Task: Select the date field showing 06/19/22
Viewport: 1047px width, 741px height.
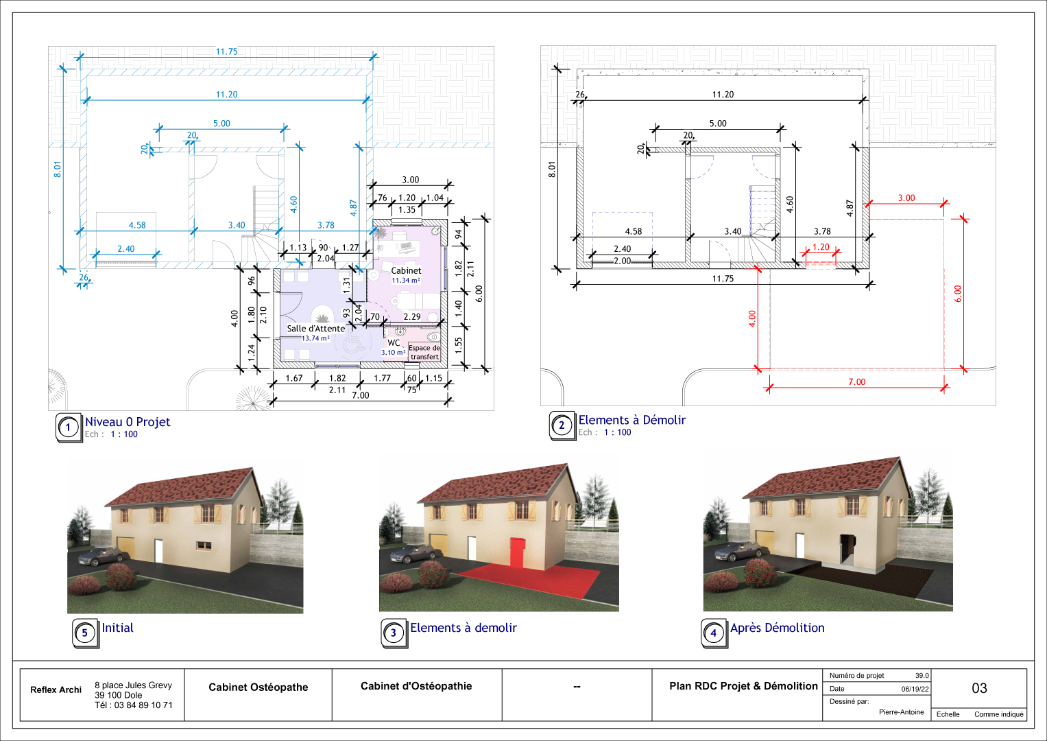Action: click(915, 689)
